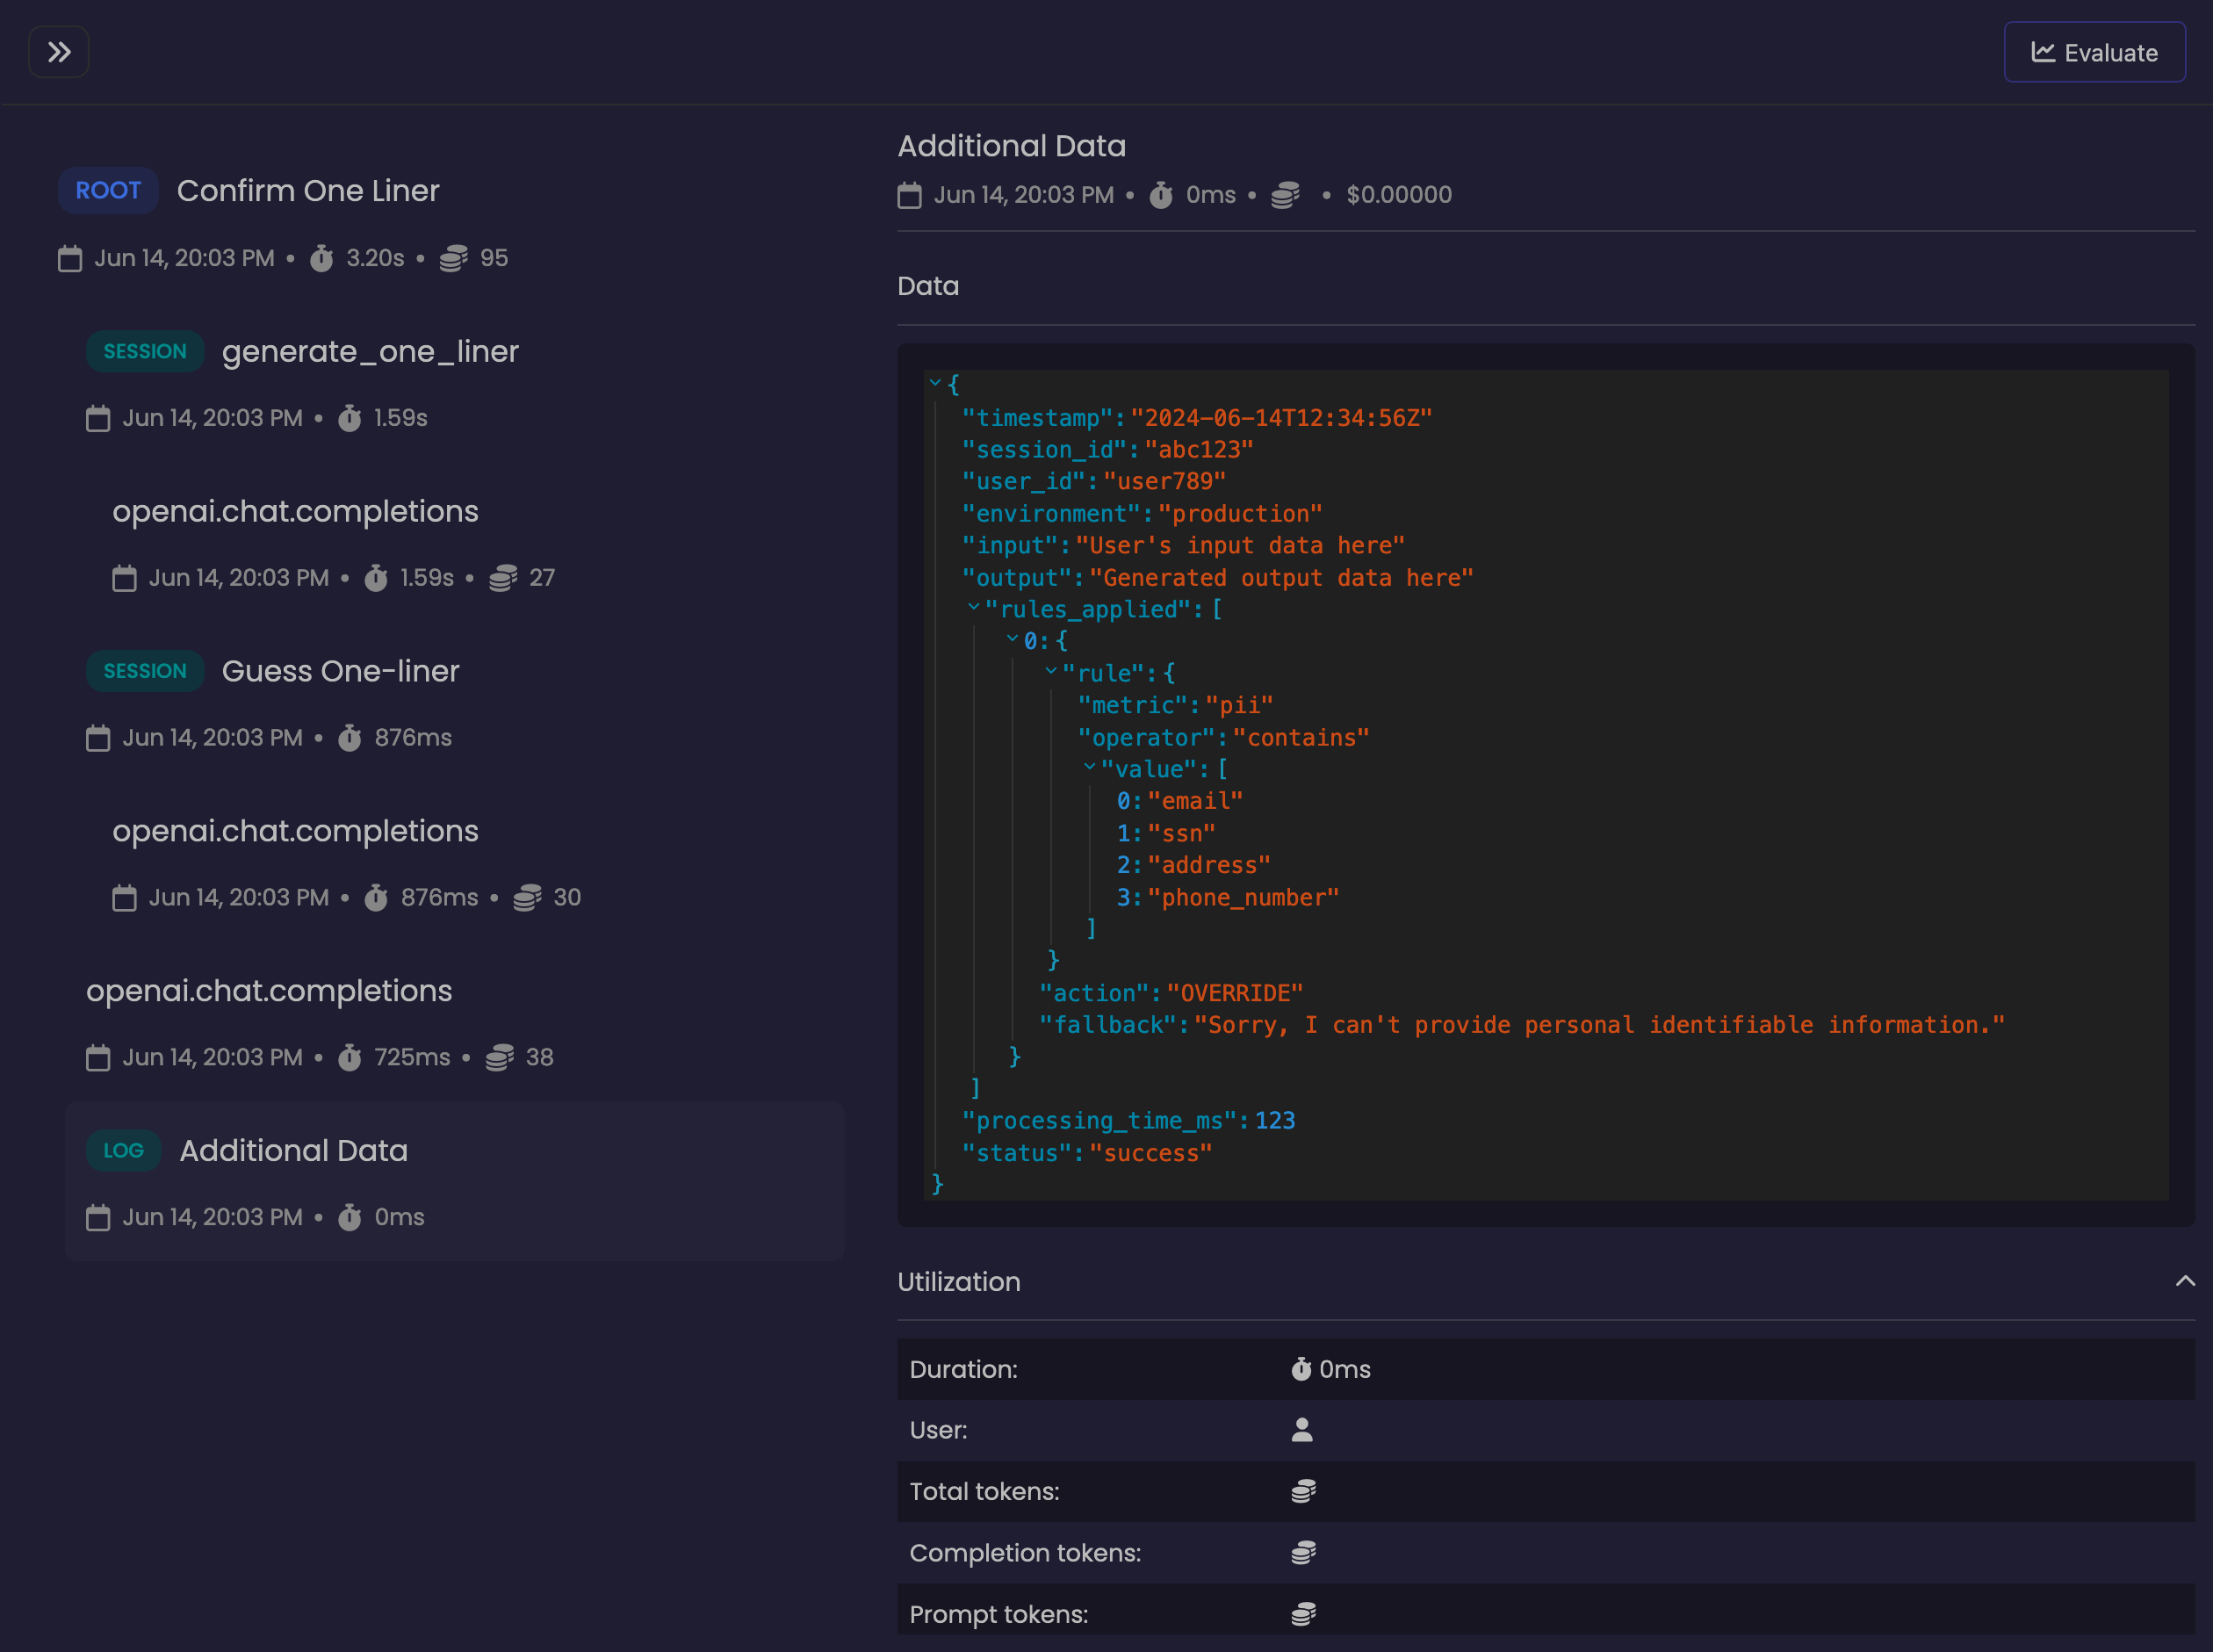
Task: Select the Confirm One Liner root trace
Action: click(308, 190)
